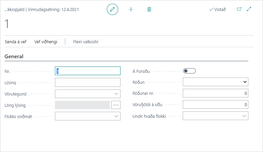Click the Vistað saved status indicator
The image size is (263, 152).
click(x=217, y=9)
